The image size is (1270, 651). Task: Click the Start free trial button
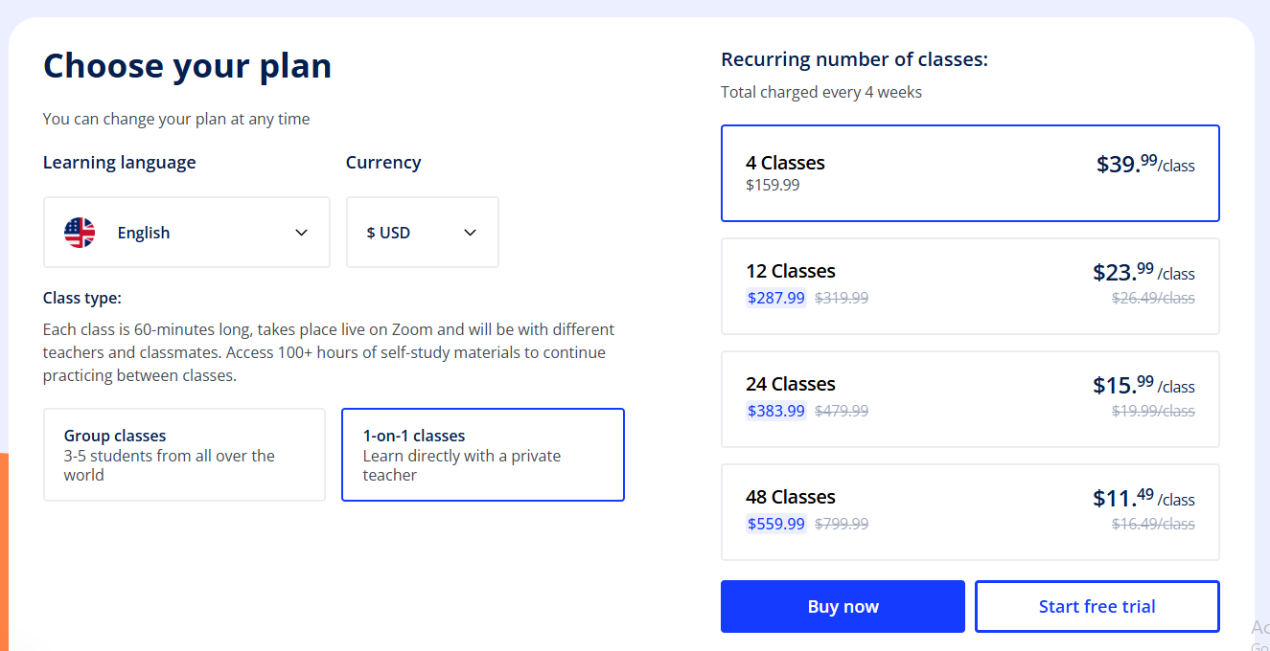(x=1097, y=606)
